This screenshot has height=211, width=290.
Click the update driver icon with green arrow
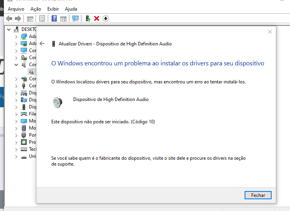88,18
